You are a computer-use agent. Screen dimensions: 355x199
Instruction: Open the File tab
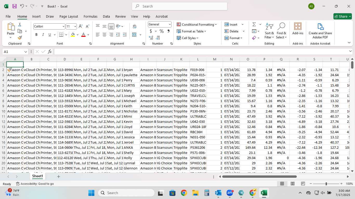pyautogui.click(x=8, y=16)
